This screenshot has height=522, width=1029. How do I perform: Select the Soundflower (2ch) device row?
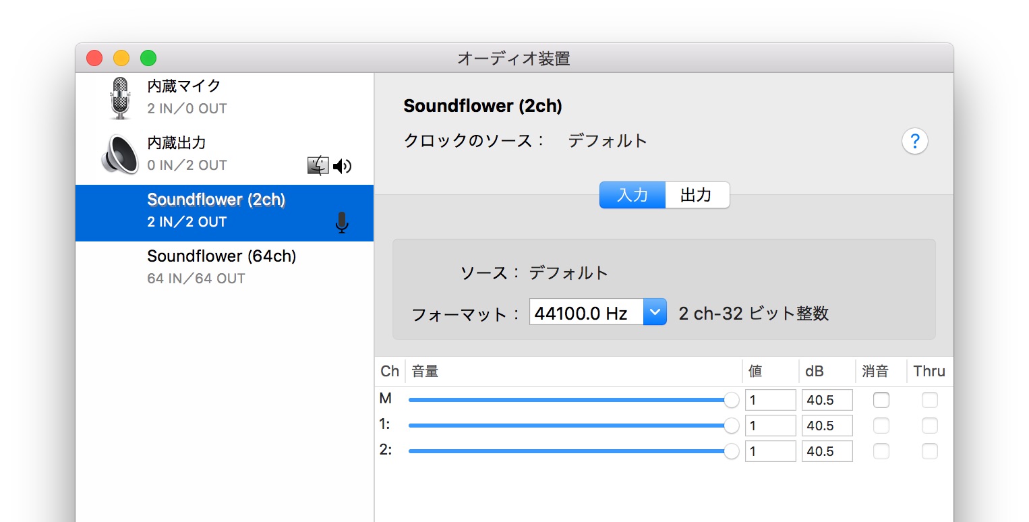[225, 213]
